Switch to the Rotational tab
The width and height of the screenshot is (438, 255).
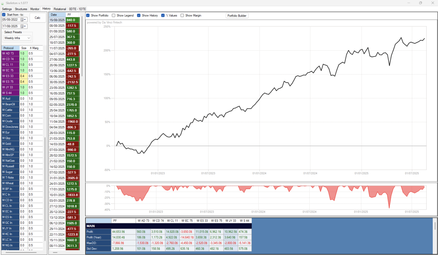[x=60, y=9]
